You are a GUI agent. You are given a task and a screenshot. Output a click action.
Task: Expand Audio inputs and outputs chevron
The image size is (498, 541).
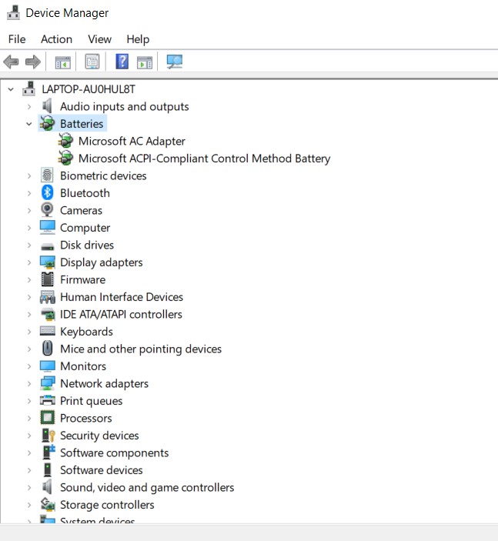[x=29, y=107]
